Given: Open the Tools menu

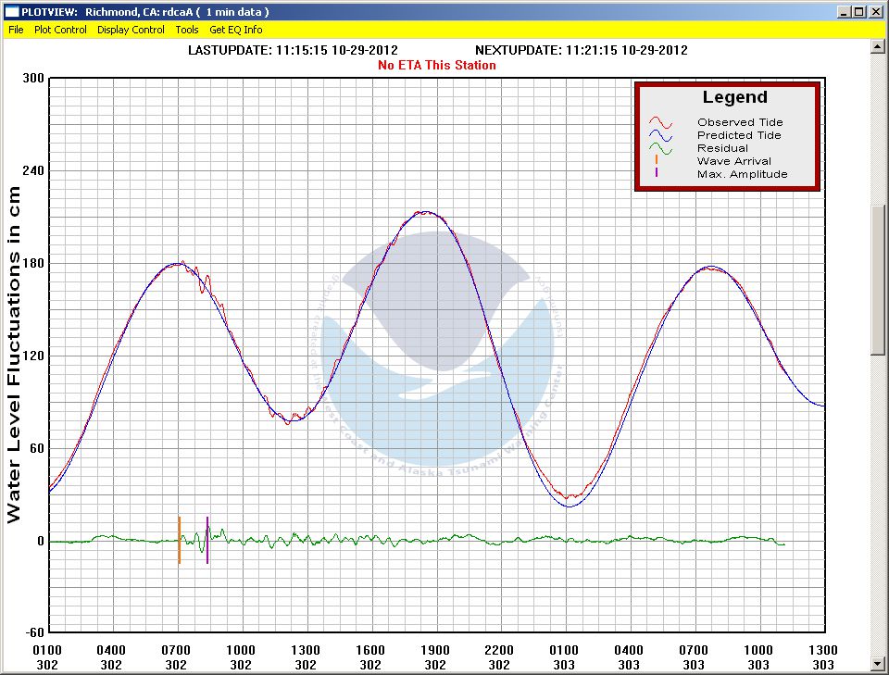Looking at the screenshot, I should (187, 30).
